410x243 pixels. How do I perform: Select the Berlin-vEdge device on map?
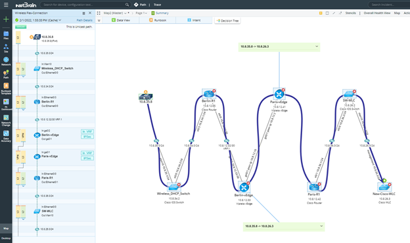click(x=244, y=187)
